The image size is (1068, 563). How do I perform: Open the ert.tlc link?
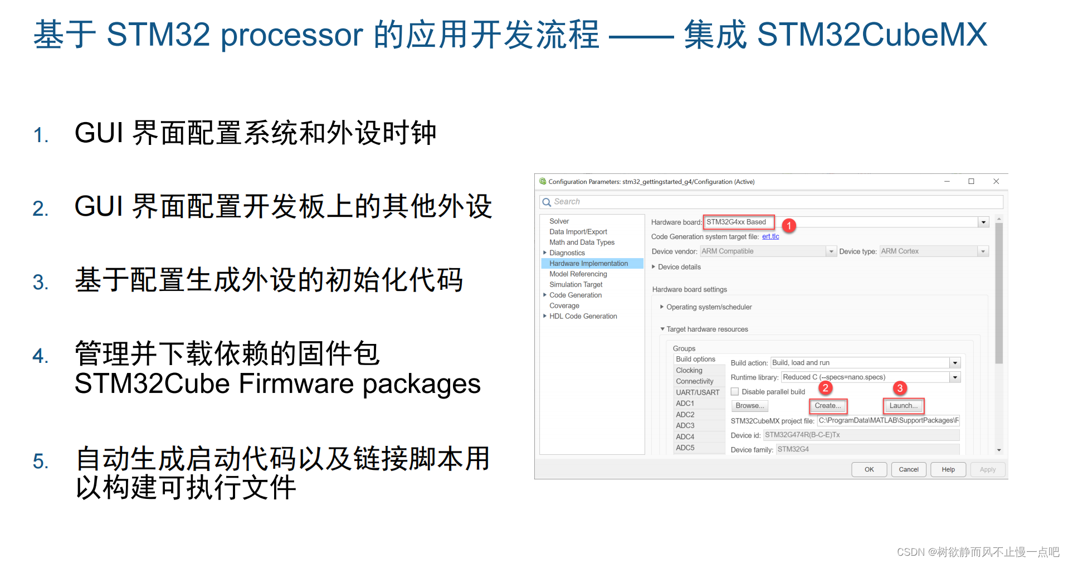pyautogui.click(x=769, y=236)
